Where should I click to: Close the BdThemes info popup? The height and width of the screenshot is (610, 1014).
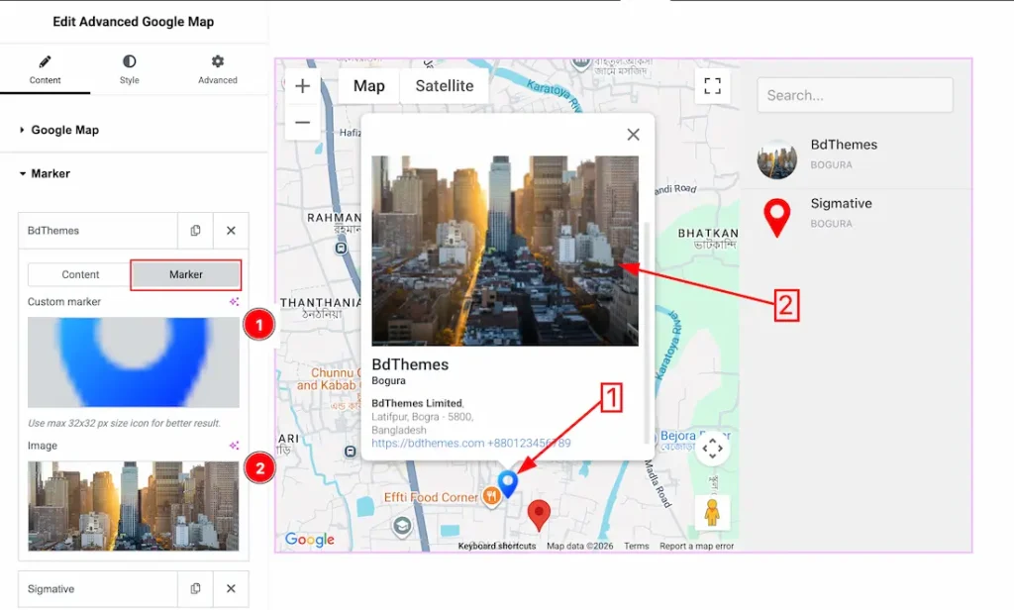point(633,135)
